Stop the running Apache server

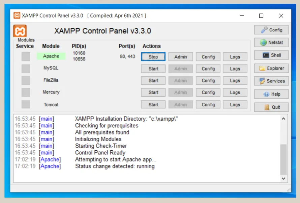[x=153, y=56]
